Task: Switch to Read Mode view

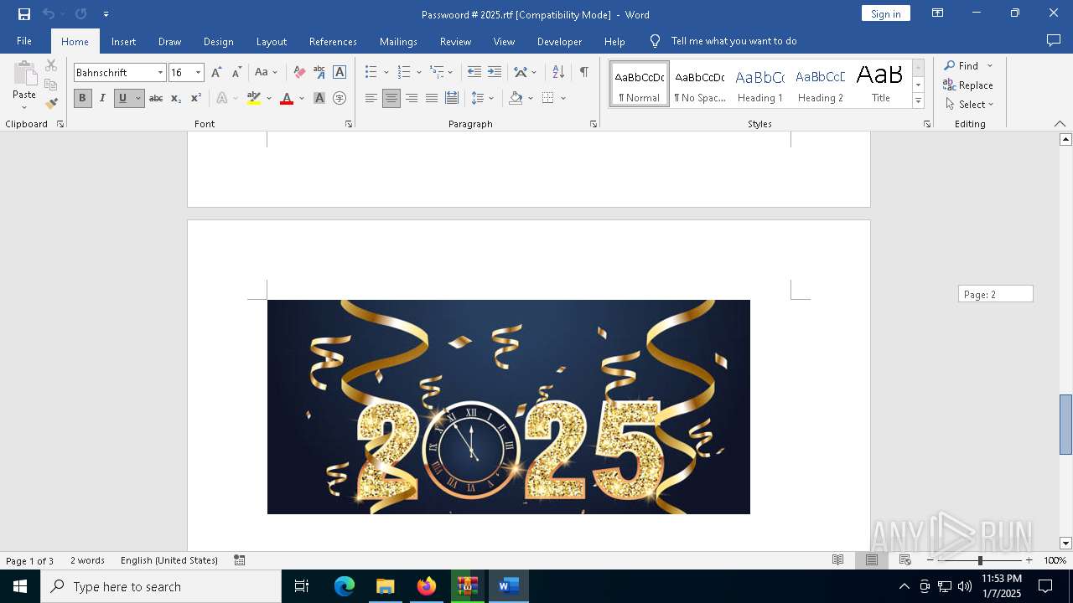Action: [837, 560]
